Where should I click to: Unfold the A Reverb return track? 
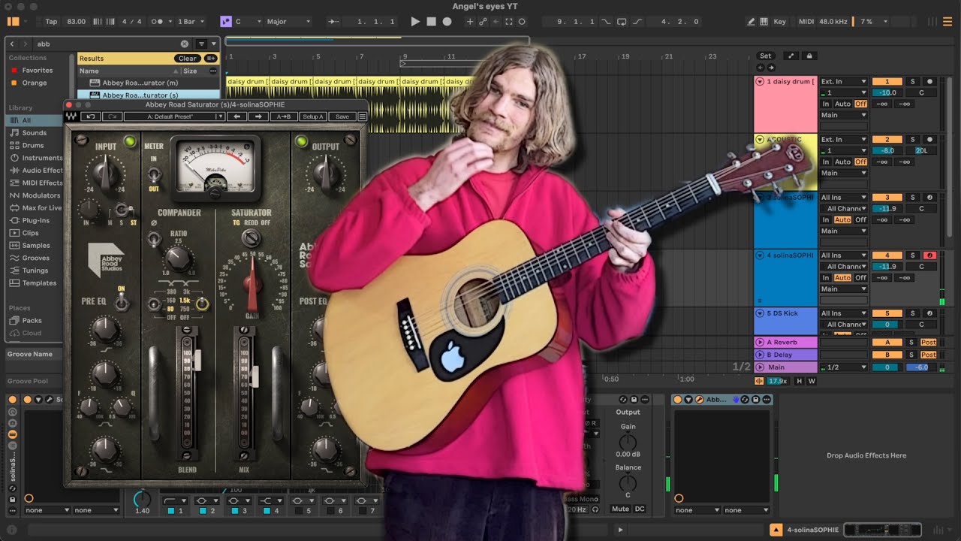[x=760, y=342]
